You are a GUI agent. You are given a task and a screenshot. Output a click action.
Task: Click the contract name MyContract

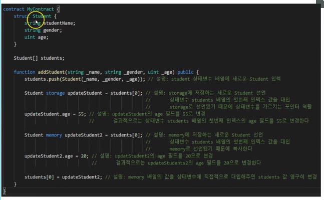[x=40, y=9]
